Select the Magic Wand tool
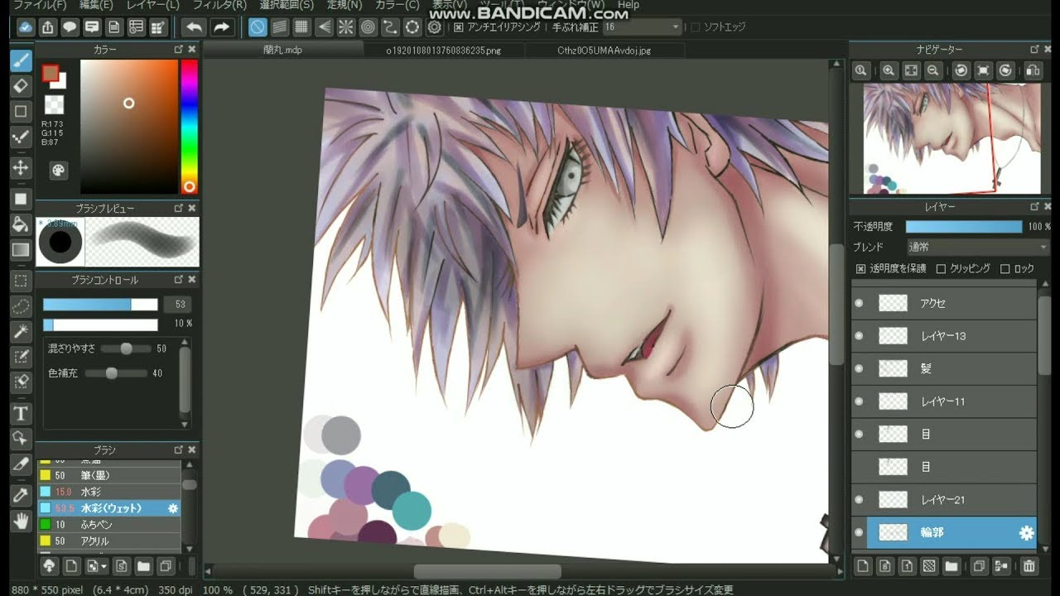 click(22, 332)
